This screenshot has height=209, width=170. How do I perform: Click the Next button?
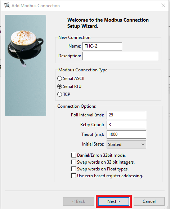point(114,201)
